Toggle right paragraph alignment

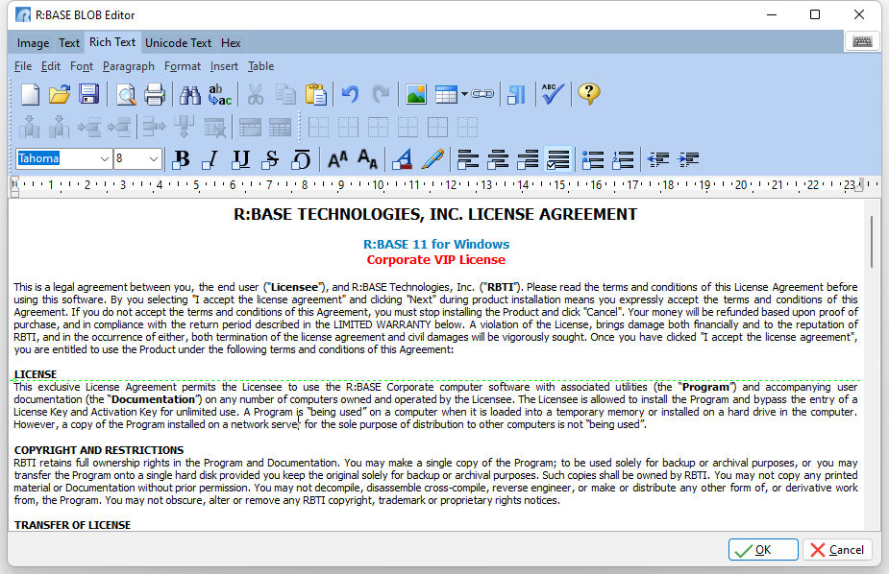point(528,159)
